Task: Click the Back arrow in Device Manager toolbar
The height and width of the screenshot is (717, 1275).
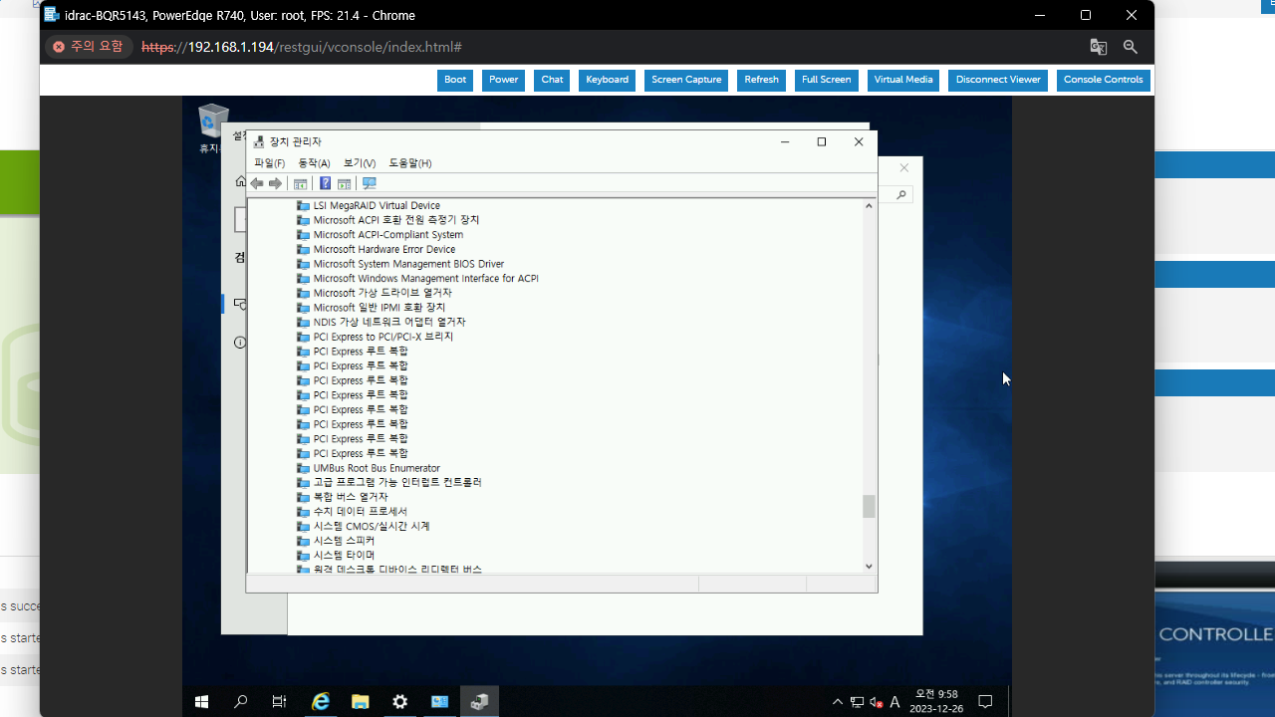Action: (x=257, y=183)
